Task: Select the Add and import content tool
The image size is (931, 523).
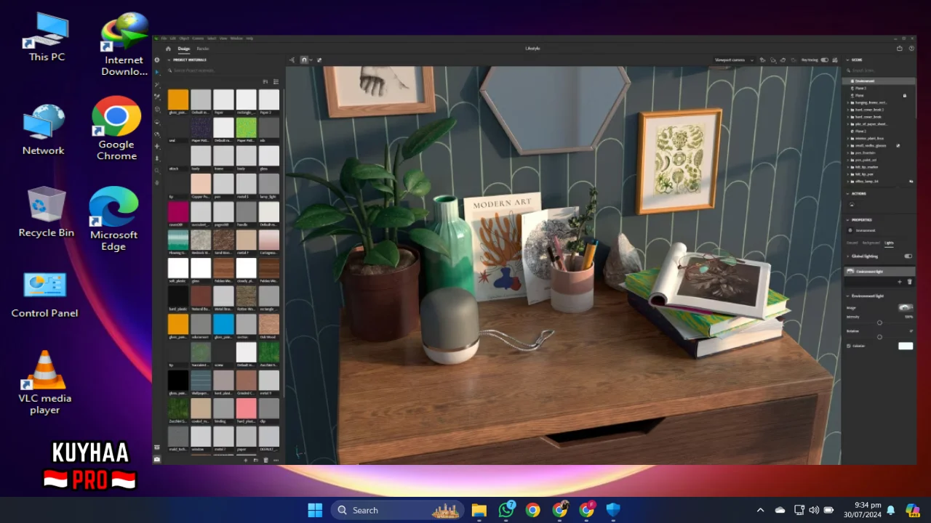Action: (157, 60)
